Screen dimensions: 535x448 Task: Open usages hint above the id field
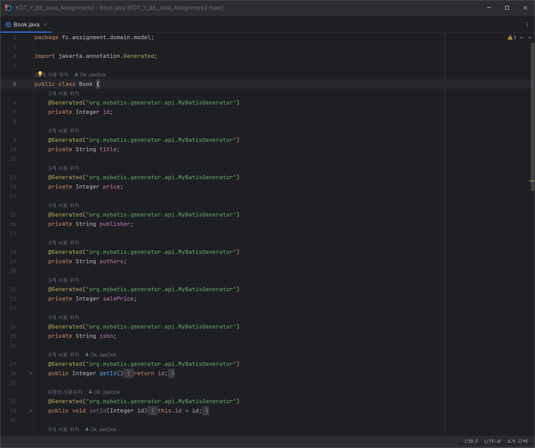click(x=64, y=93)
